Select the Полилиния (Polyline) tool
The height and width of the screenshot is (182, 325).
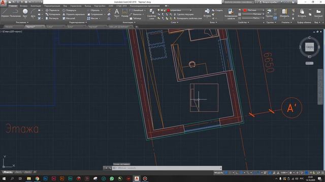(15, 13)
